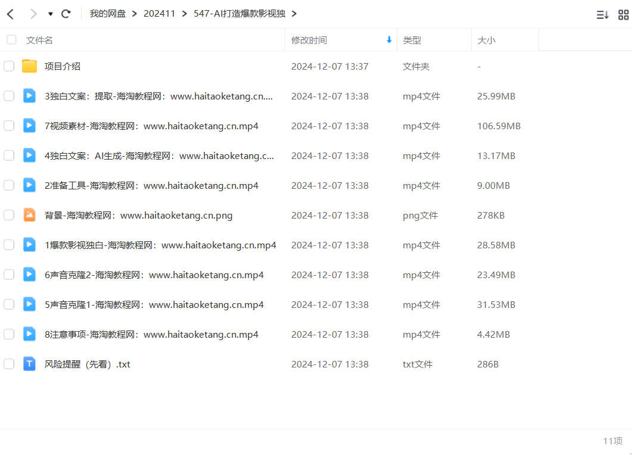Viewport: 632px width, 455px height.
Task: Click video icon of 3独白文案 file
Action: tap(29, 95)
